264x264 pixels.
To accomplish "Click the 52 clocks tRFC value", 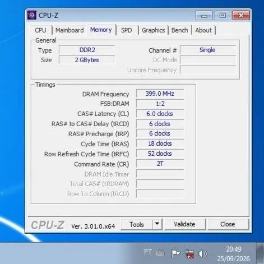I will coord(160,154).
